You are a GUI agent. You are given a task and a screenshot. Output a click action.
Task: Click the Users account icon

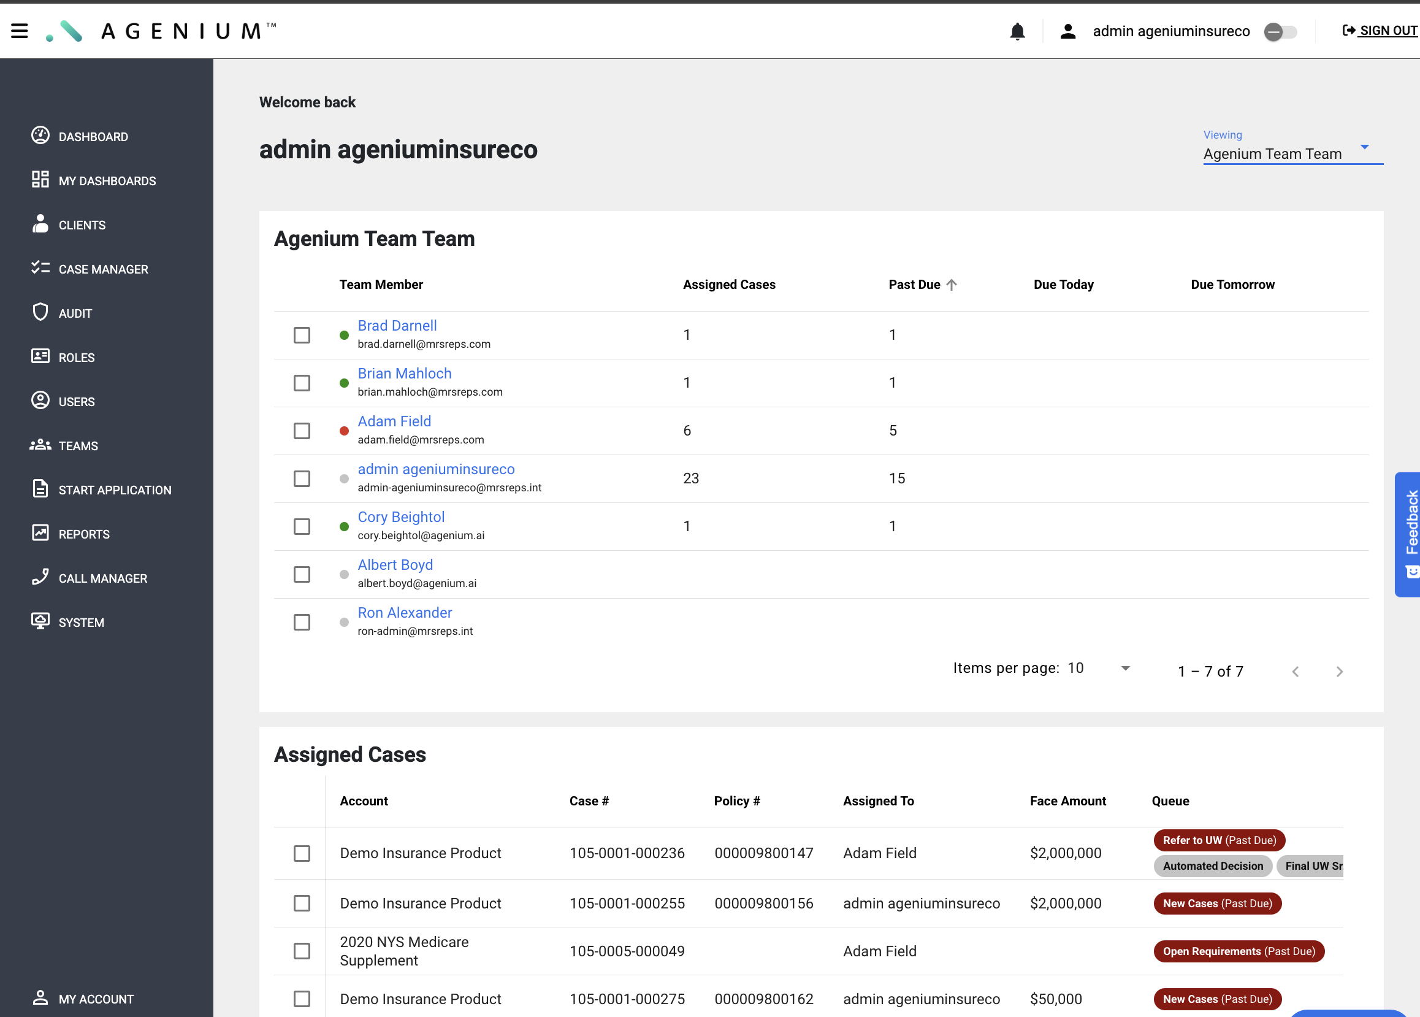(x=40, y=400)
